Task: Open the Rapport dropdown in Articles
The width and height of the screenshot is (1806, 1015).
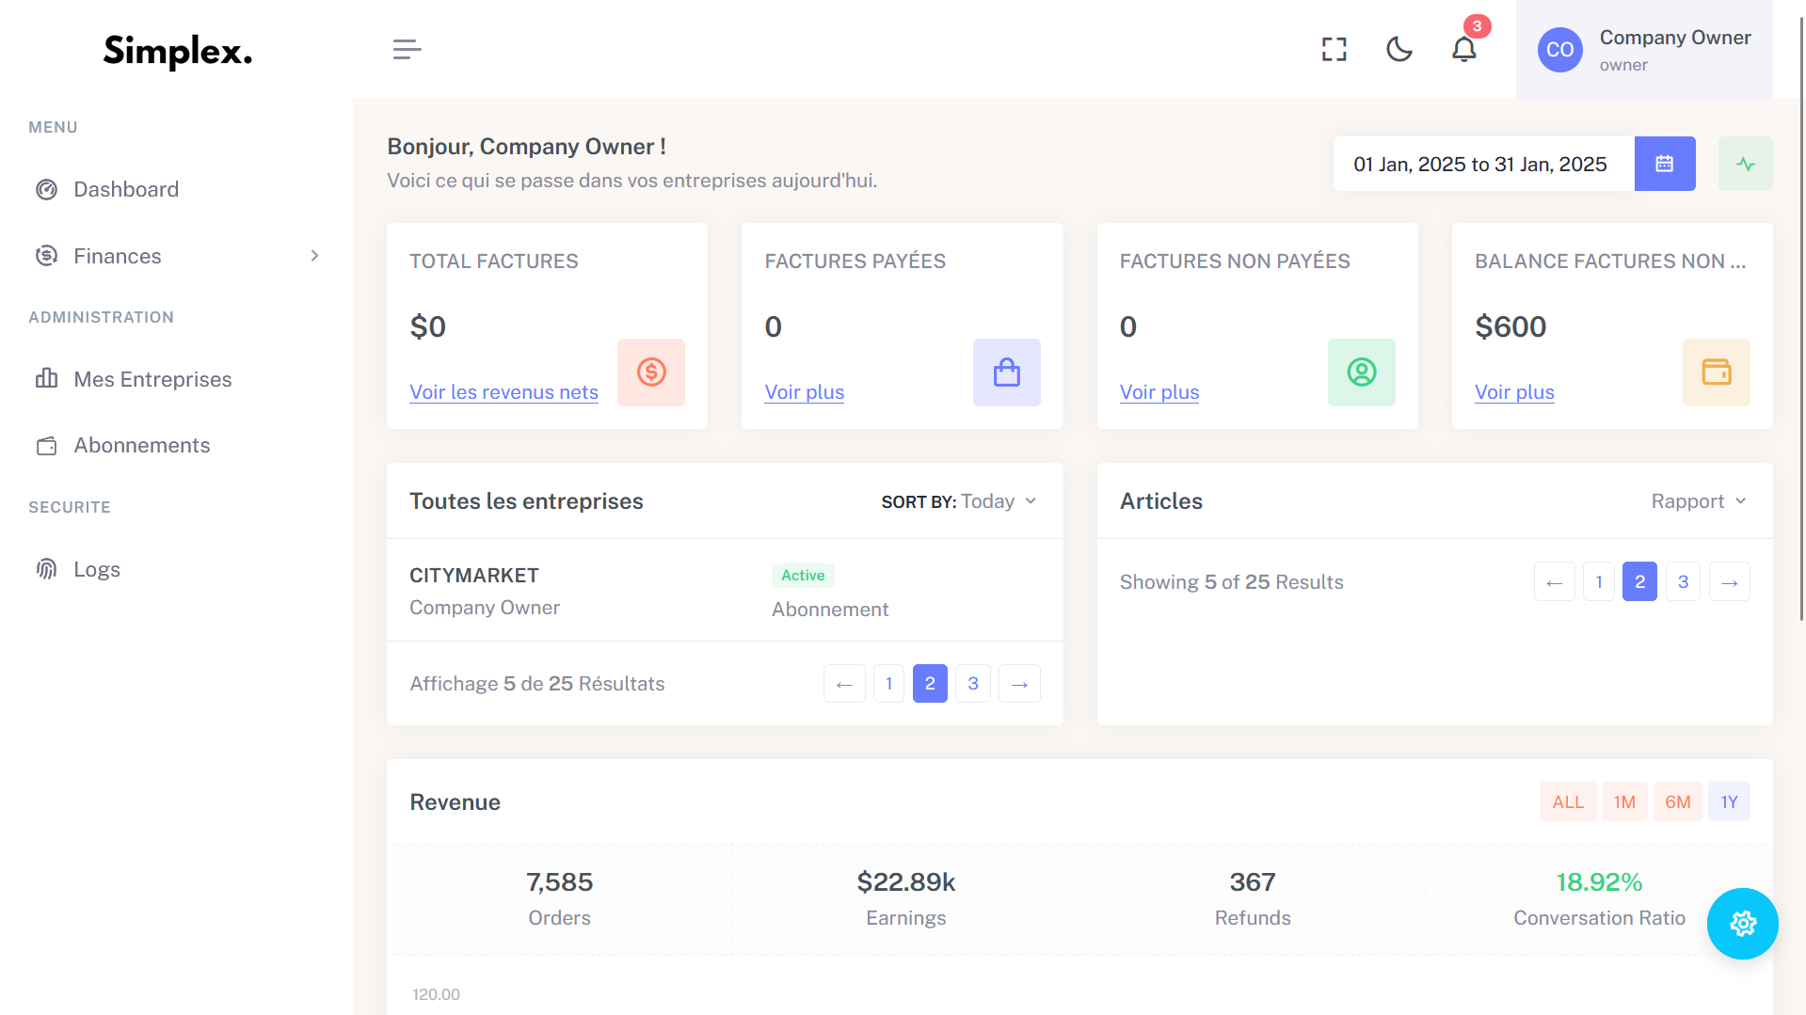Action: click(1698, 501)
